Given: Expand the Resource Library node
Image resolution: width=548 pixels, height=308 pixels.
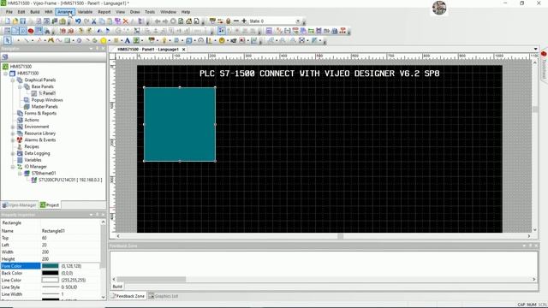Looking at the screenshot, I should point(13,133).
